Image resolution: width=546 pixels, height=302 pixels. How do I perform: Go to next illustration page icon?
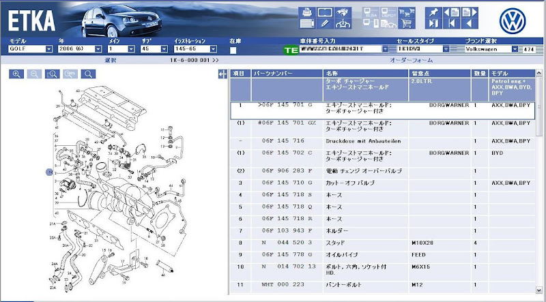click(470, 12)
